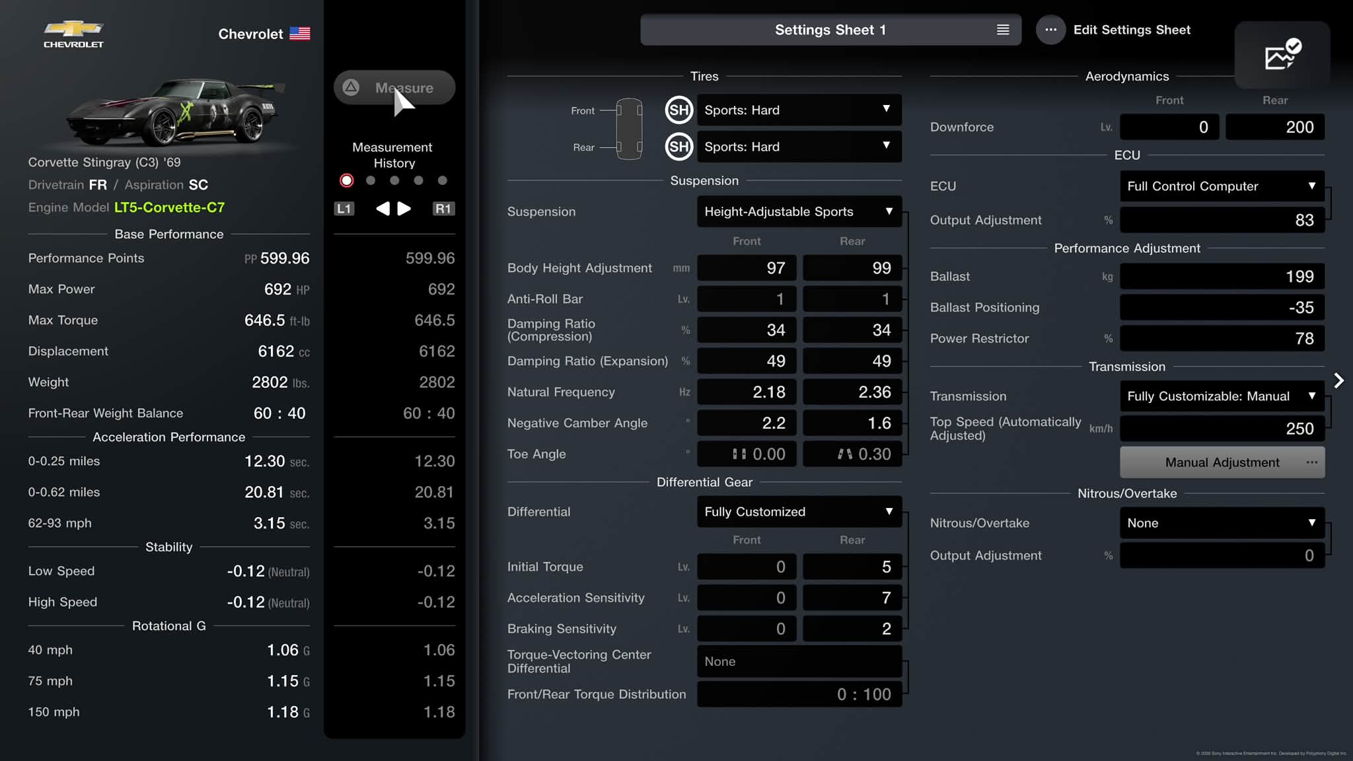Click the triangle icon on Measure button
The image size is (1353, 761).
click(351, 87)
